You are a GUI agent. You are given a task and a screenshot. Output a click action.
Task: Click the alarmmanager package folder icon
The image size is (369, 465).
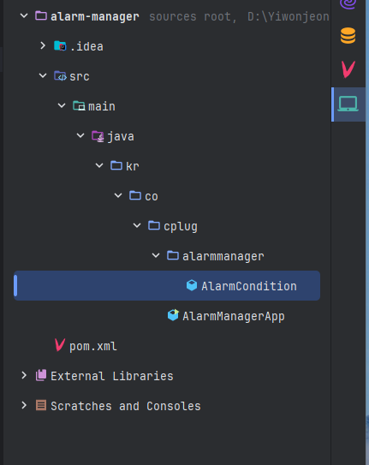coord(173,255)
